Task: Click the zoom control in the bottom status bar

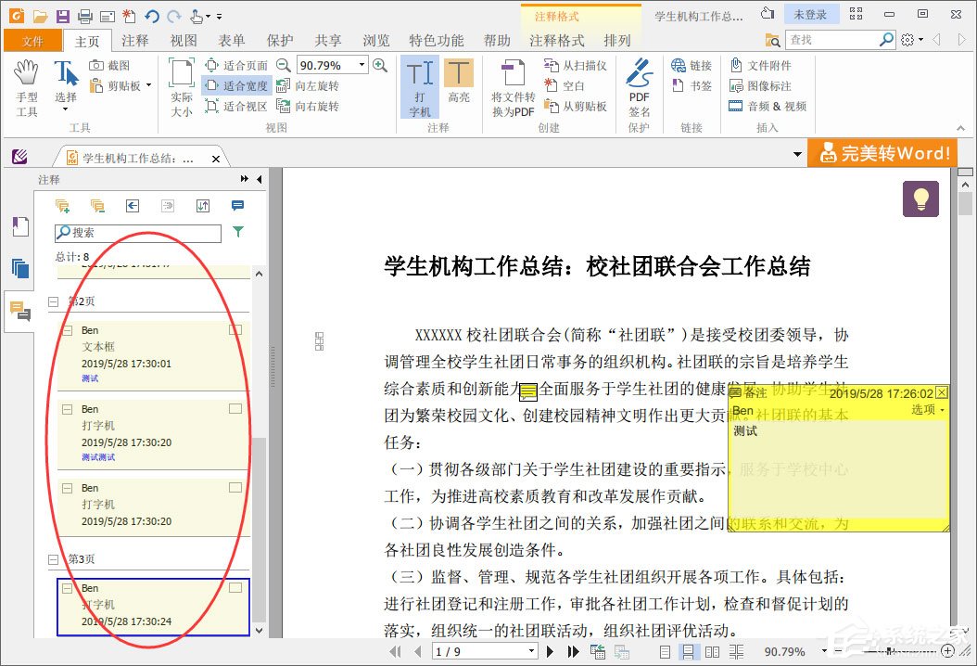Action: pos(786,650)
